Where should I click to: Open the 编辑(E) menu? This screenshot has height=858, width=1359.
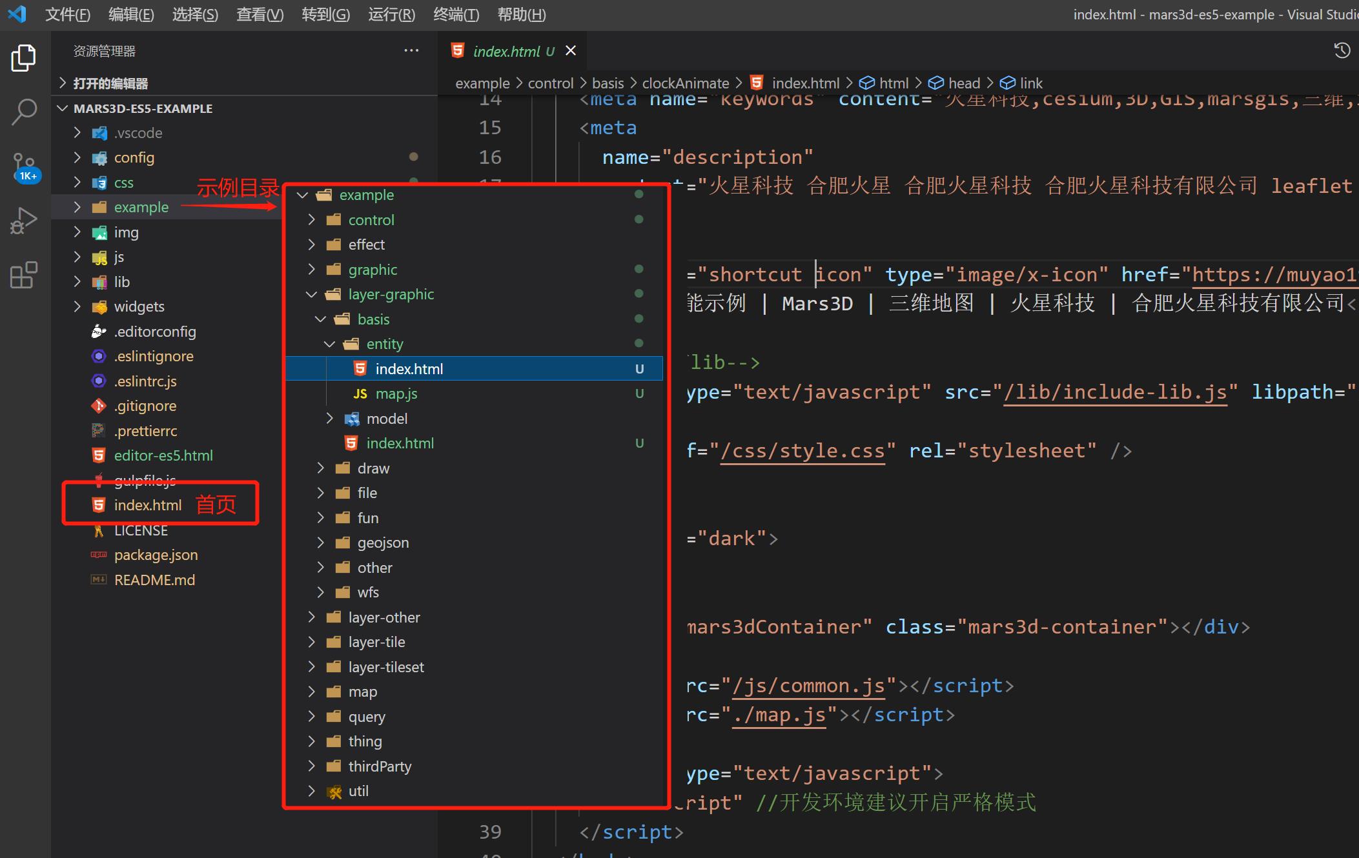[132, 15]
